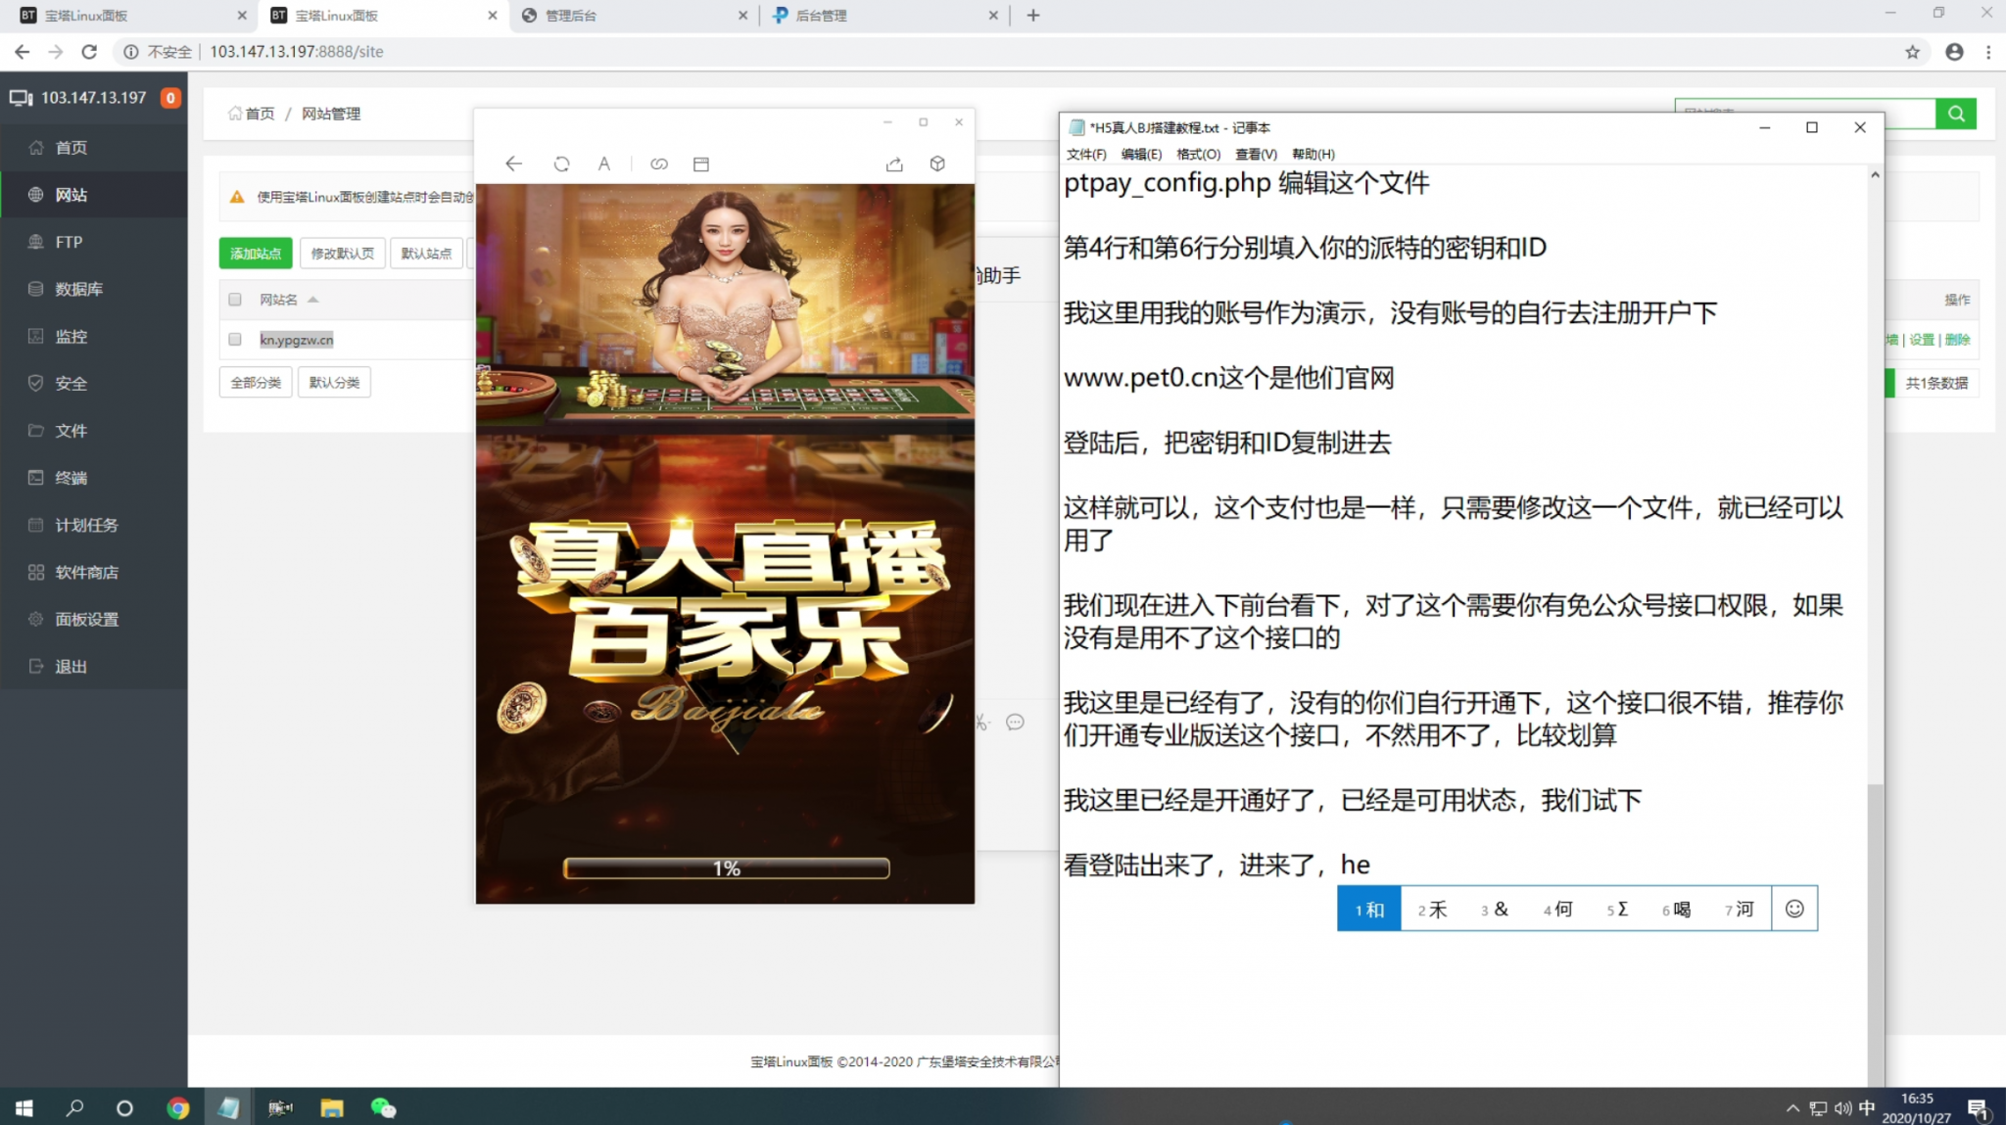
Task: Open the emoji smiley in IME candidate bar
Action: tap(1794, 909)
